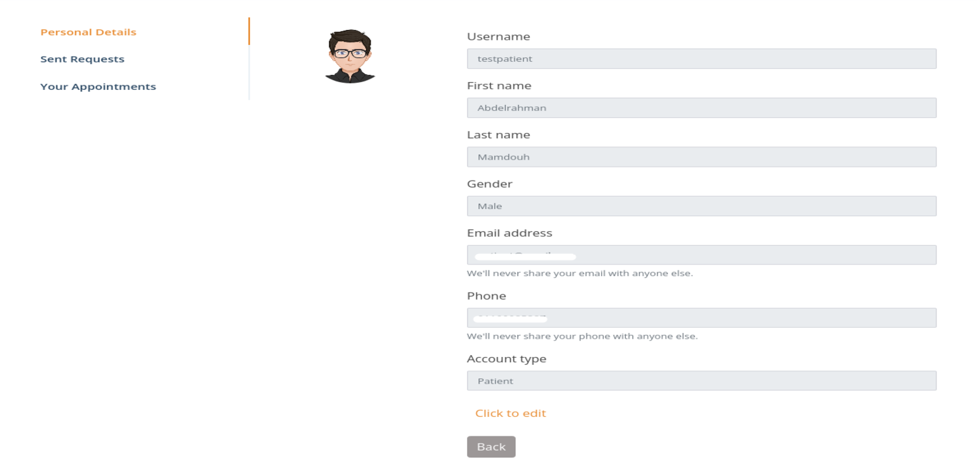Click the phone privacy notice text

[x=582, y=337]
